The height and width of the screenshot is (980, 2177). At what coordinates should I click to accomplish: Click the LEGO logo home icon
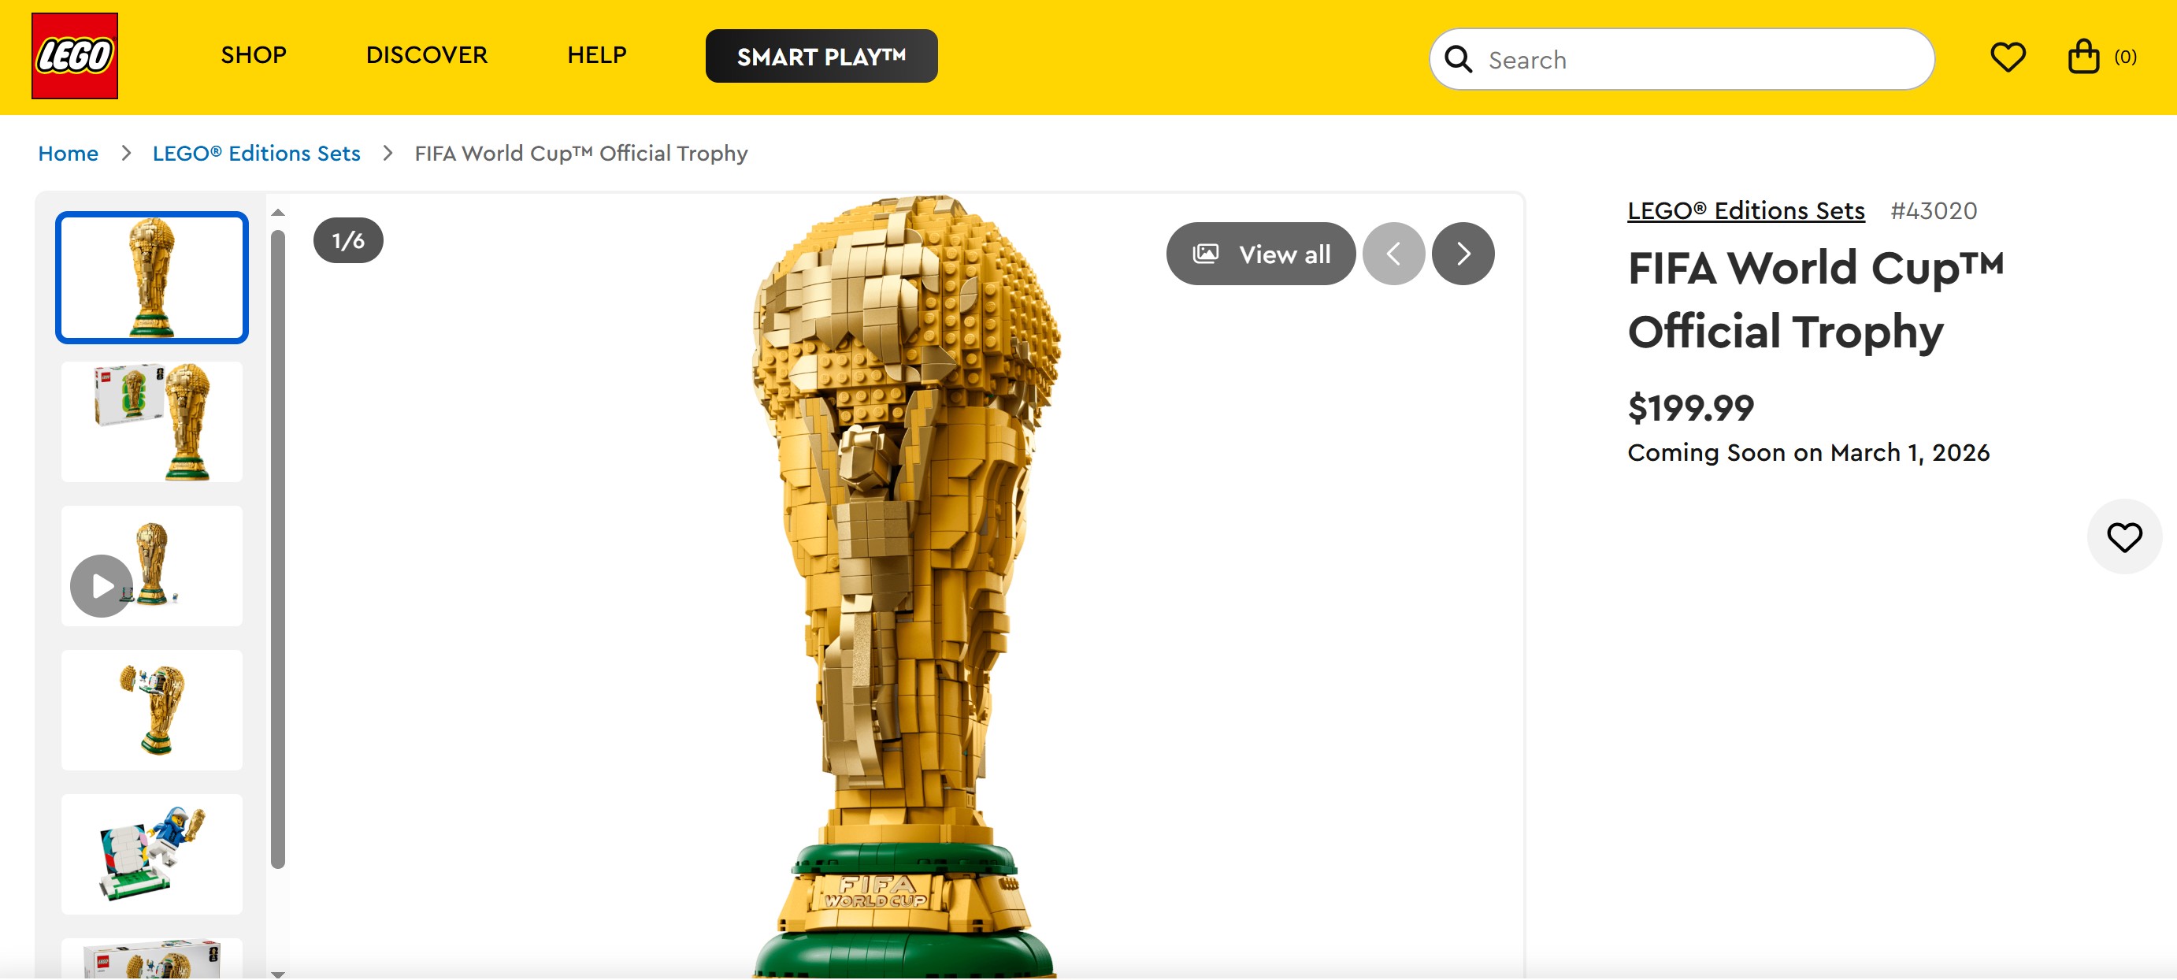[x=74, y=56]
